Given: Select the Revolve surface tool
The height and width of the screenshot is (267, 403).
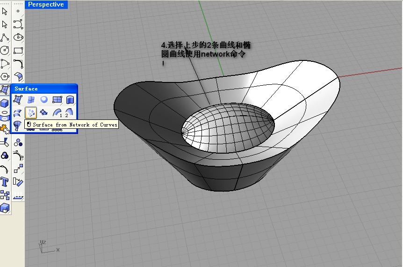Looking at the screenshot, I should coord(17,126).
